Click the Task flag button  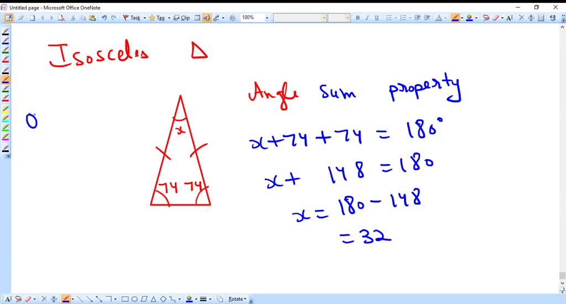132,18
